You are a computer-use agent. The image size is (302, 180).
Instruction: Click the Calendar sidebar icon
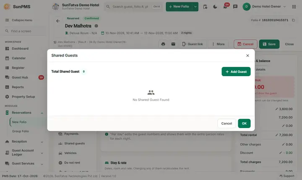7,58
